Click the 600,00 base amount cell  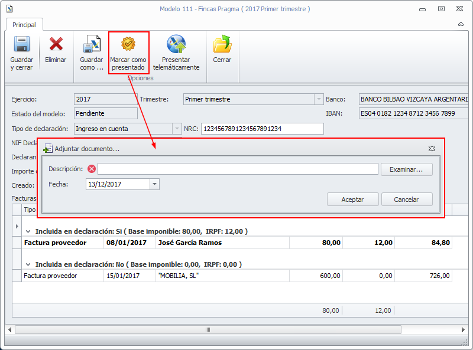[x=316, y=276]
